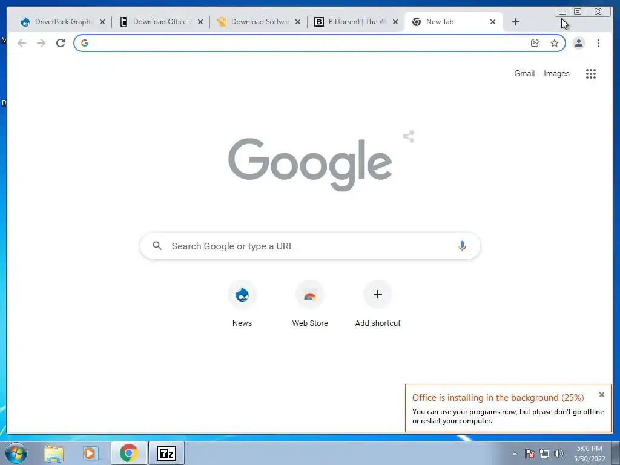Click the share doodle icon near Google logo

tap(409, 136)
